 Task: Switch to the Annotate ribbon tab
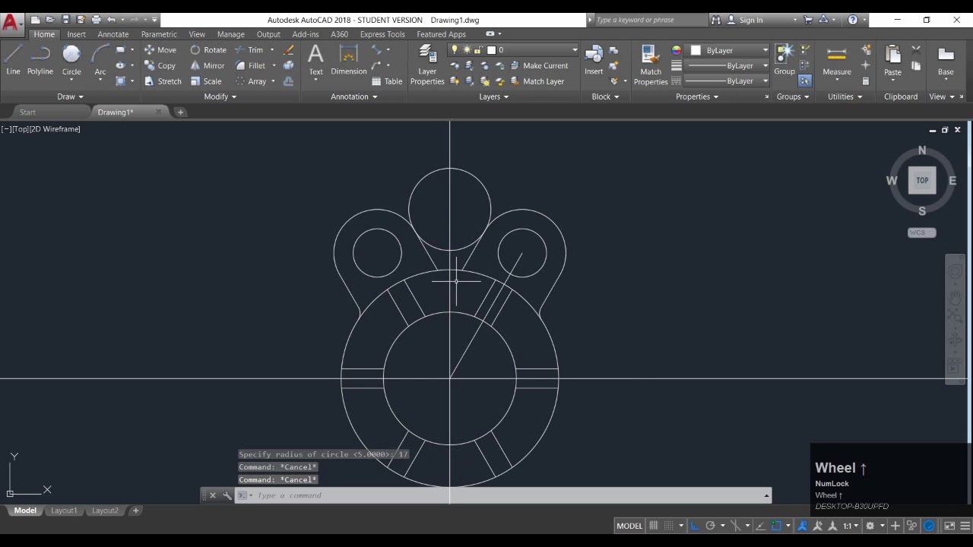[113, 34]
